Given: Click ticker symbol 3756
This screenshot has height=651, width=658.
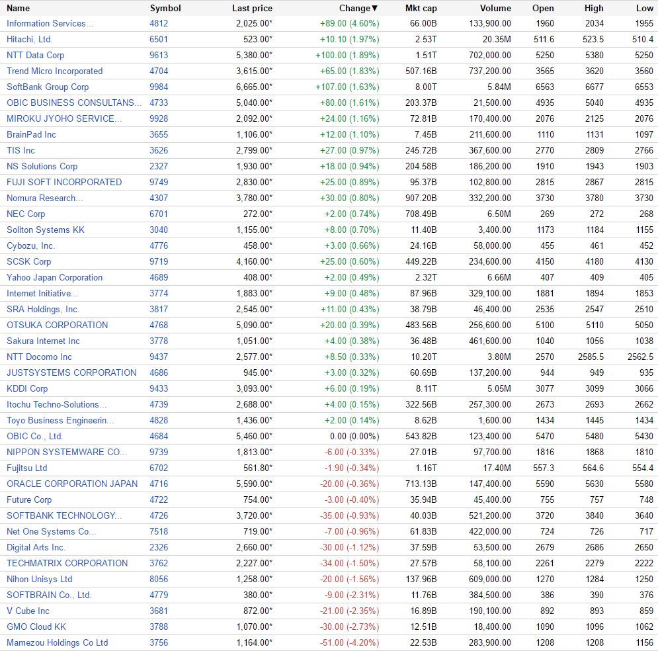Looking at the screenshot, I should [159, 642].
